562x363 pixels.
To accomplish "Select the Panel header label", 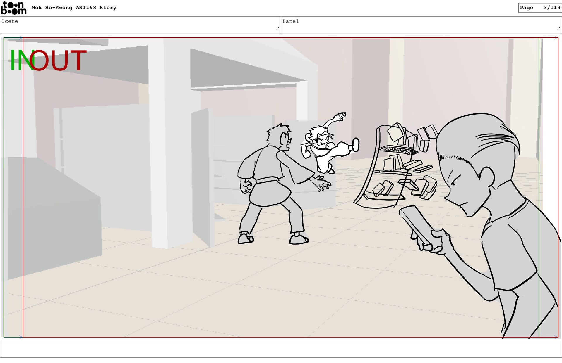I will (290, 21).
